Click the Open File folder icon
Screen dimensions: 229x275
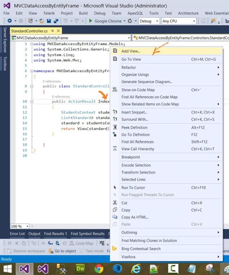(42, 21)
